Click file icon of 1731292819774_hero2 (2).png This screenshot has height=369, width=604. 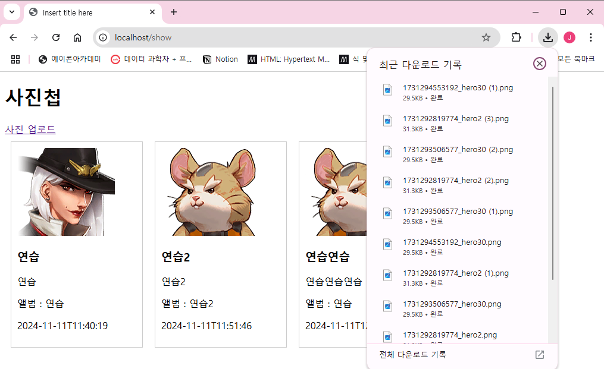387,182
